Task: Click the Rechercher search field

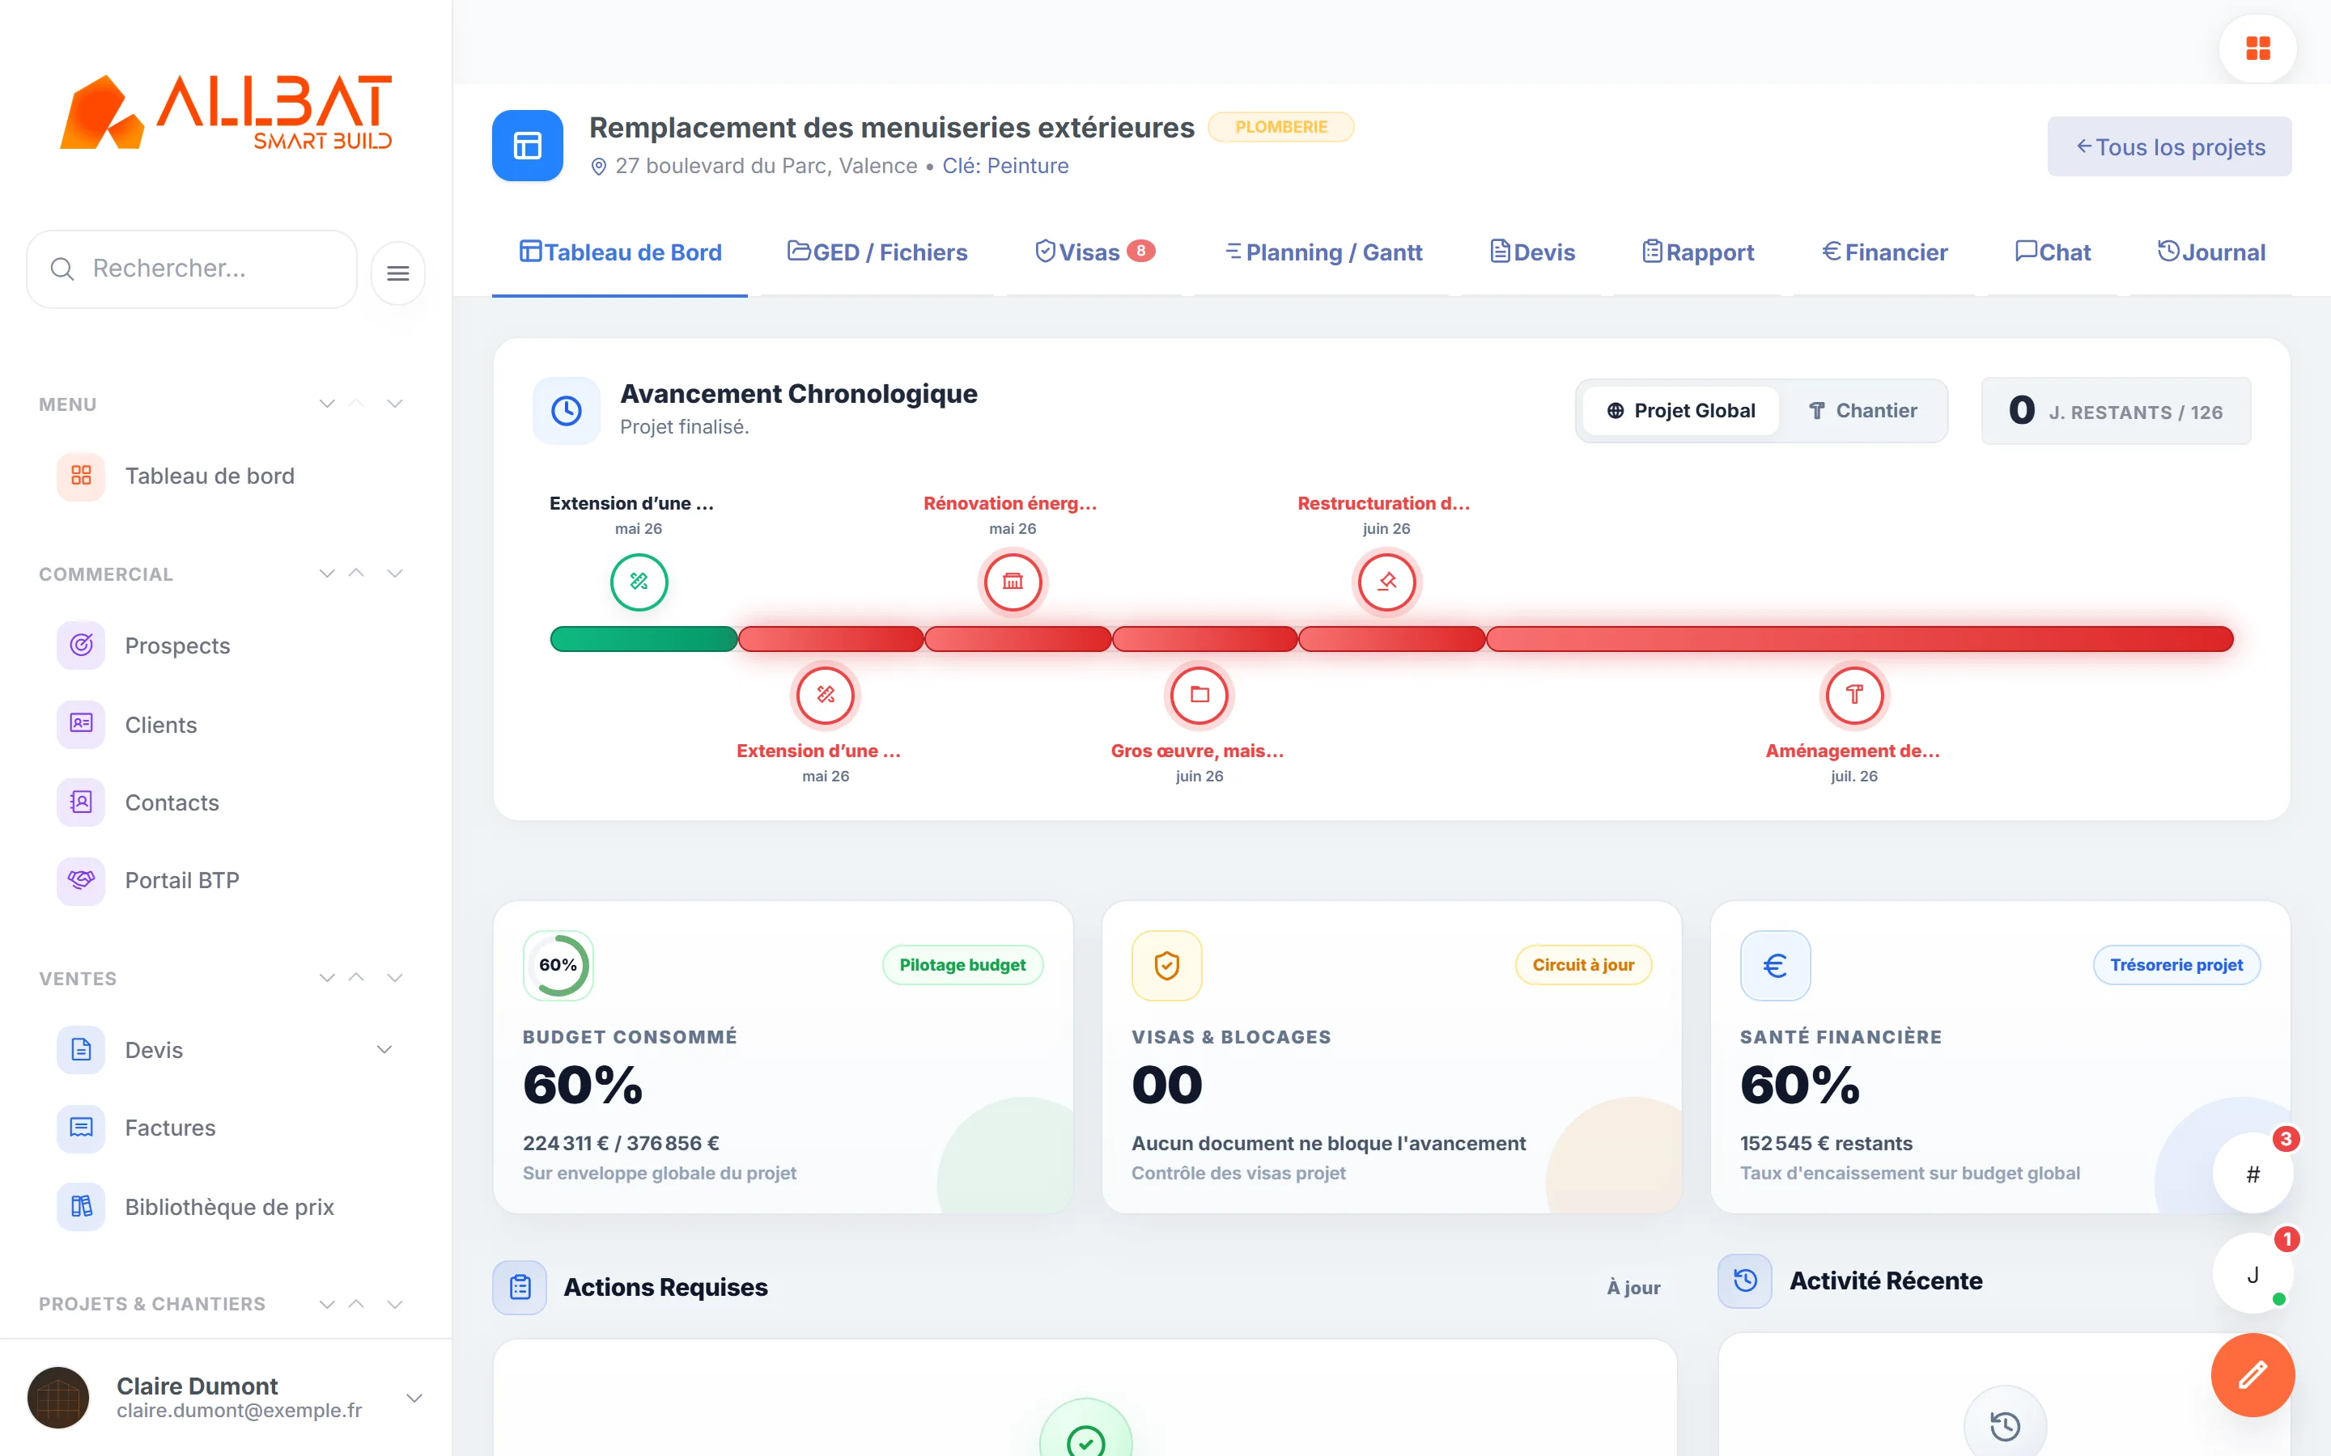Action: point(192,269)
